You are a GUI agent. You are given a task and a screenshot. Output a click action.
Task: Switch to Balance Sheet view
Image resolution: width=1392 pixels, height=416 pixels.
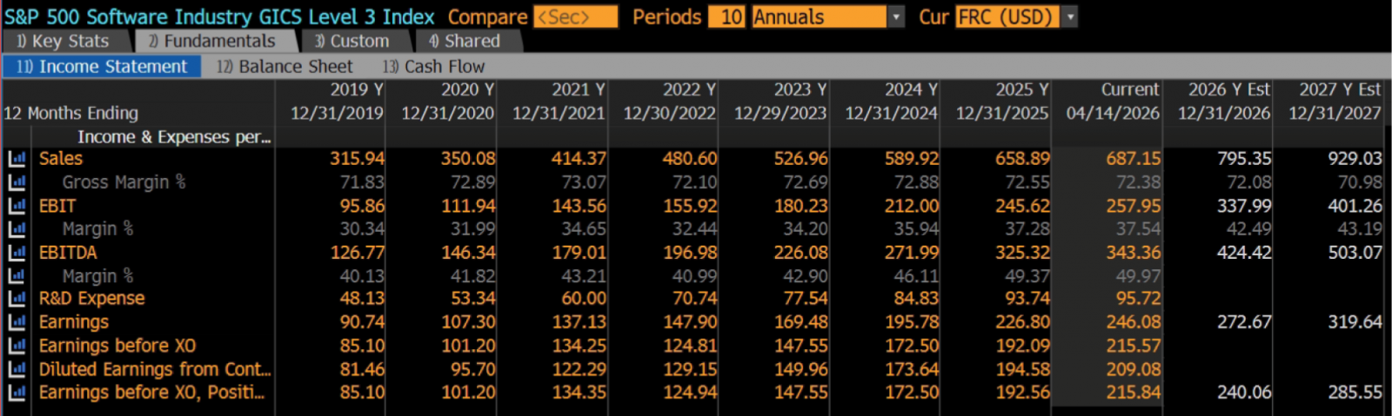pos(285,67)
